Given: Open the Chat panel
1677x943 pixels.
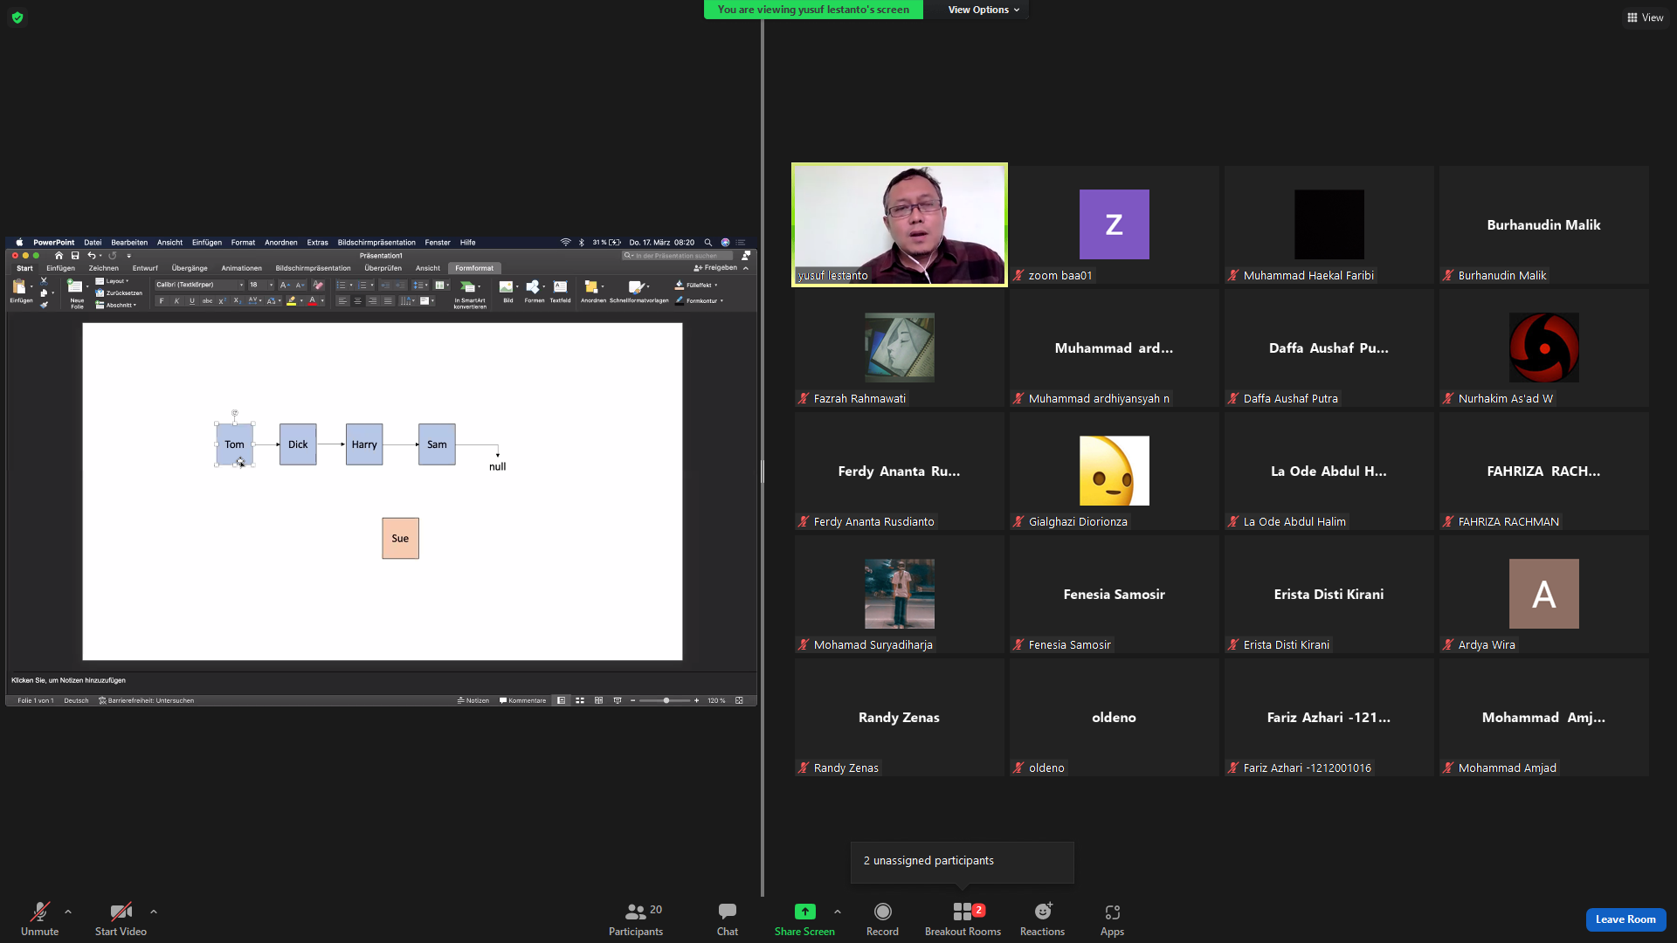Looking at the screenshot, I should tap(728, 919).
